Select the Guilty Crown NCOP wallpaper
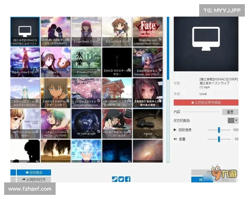 pos(25,62)
